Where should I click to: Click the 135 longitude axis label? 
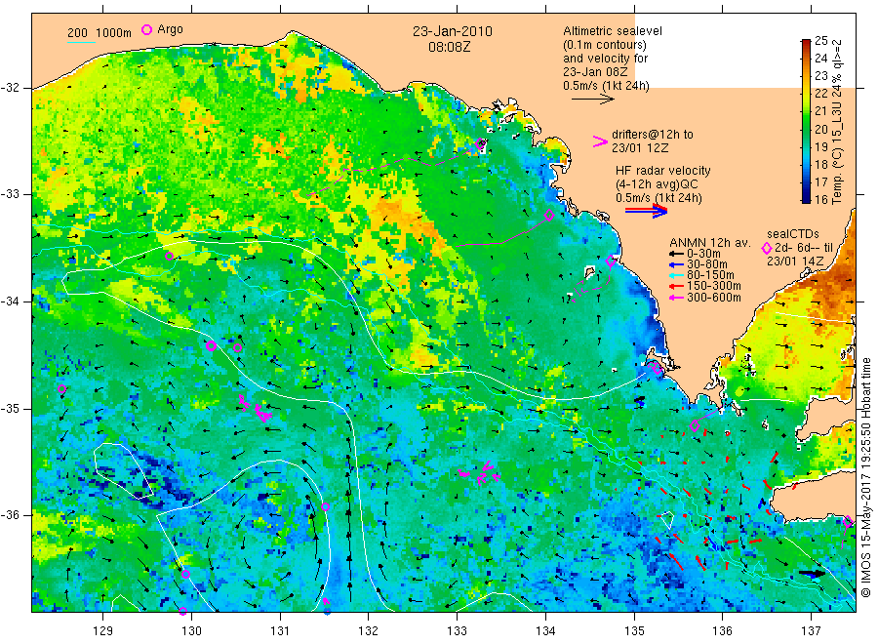point(634,631)
